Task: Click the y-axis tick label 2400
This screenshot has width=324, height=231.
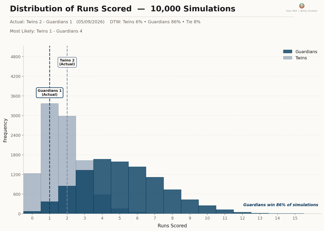Action: point(16,135)
